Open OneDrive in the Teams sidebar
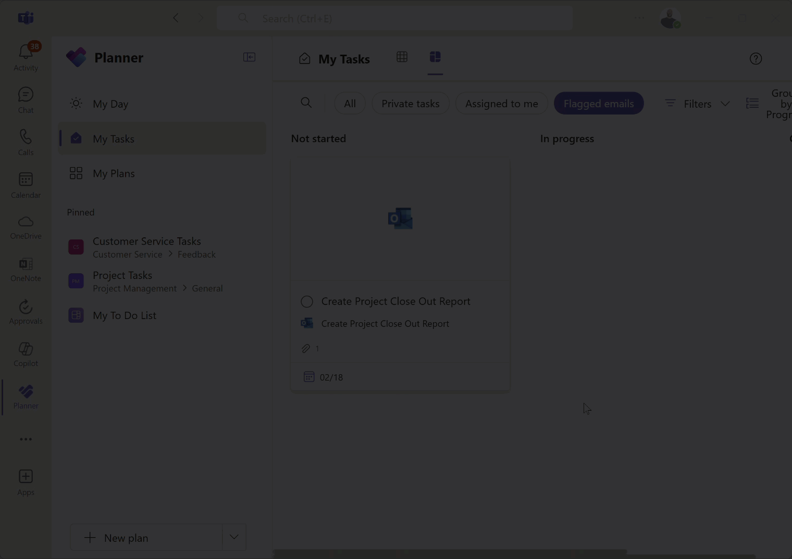792x559 pixels. click(x=26, y=227)
